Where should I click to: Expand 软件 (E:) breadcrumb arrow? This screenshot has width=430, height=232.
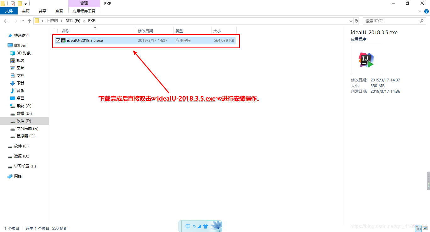(x=84, y=21)
